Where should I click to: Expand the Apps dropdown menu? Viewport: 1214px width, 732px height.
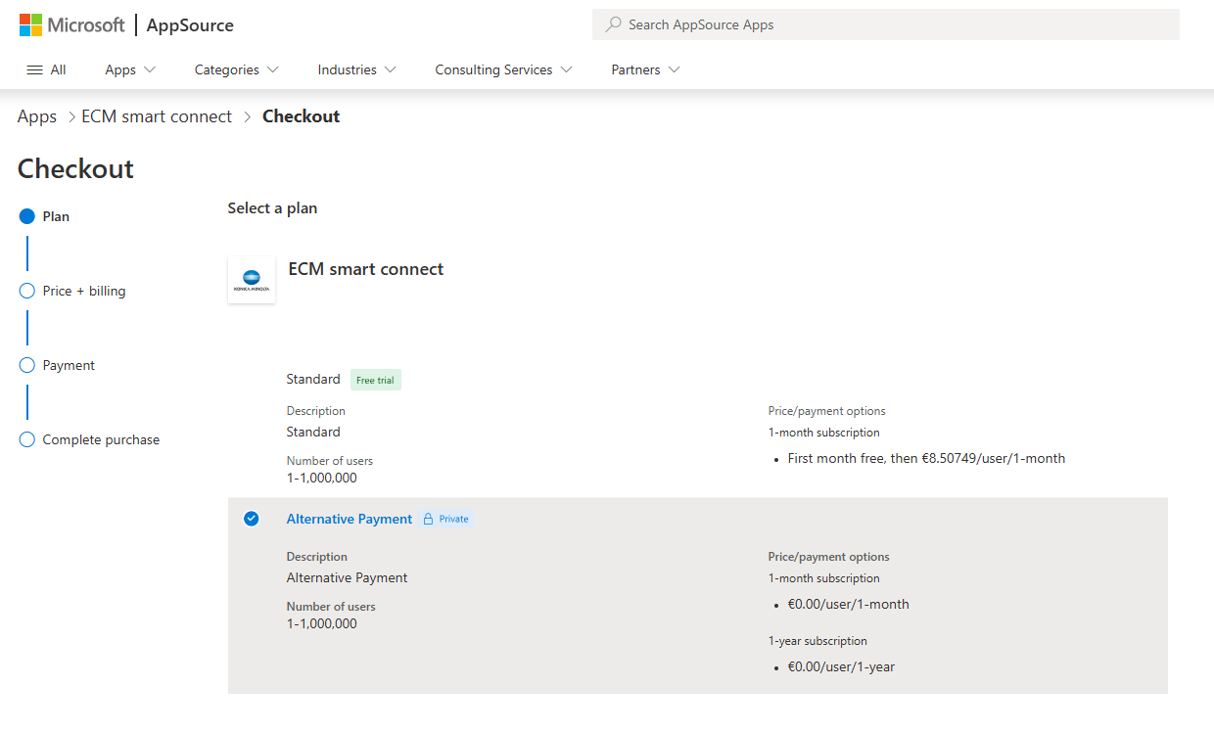click(130, 69)
